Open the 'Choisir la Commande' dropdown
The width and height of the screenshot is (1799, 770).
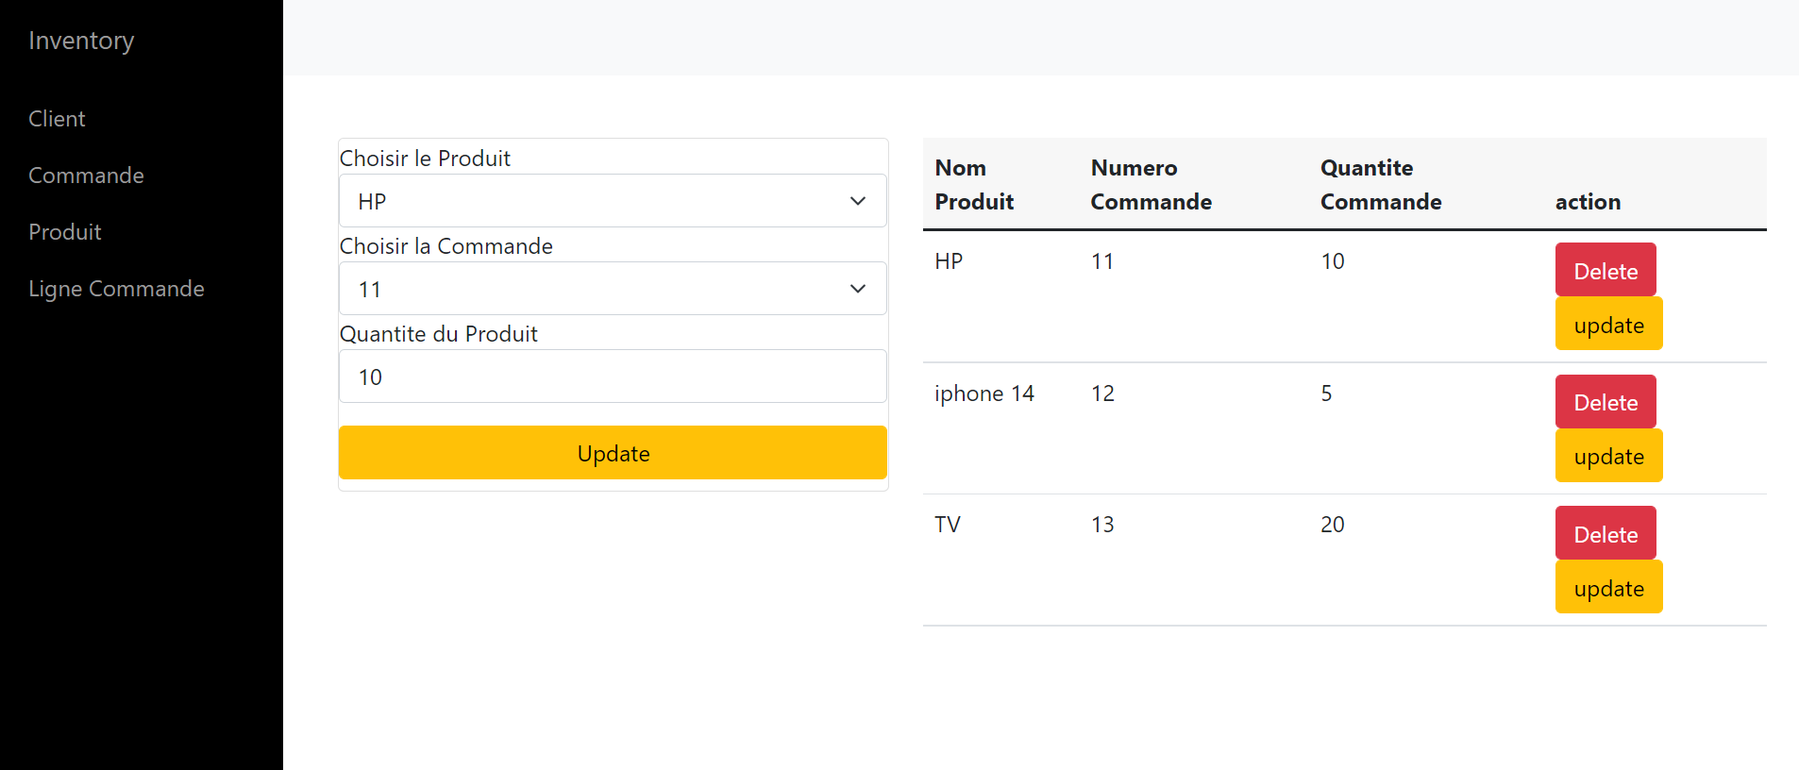612,289
